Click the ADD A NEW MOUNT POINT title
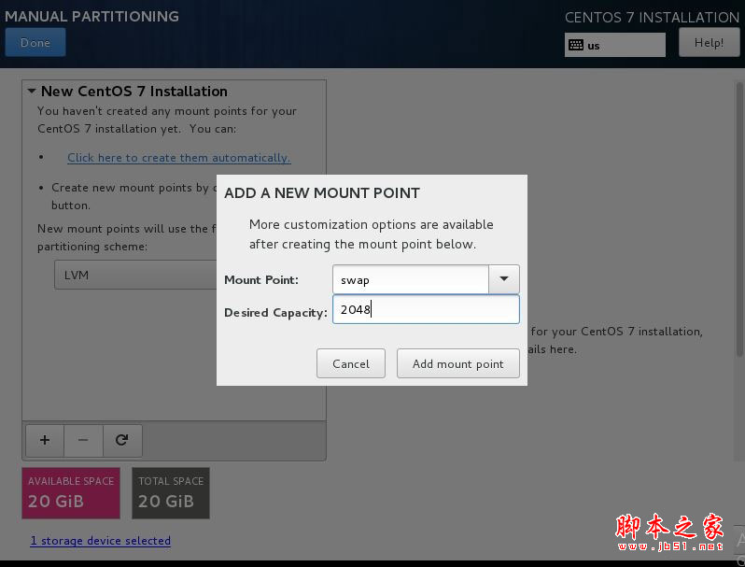 click(322, 193)
